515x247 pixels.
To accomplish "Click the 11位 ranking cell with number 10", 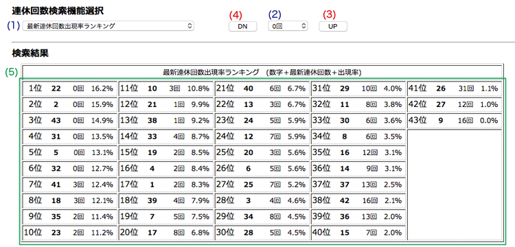I will pos(166,89).
